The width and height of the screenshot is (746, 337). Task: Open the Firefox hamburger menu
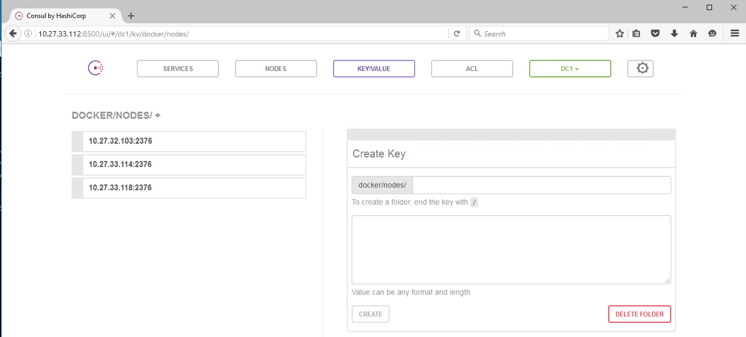(x=735, y=34)
